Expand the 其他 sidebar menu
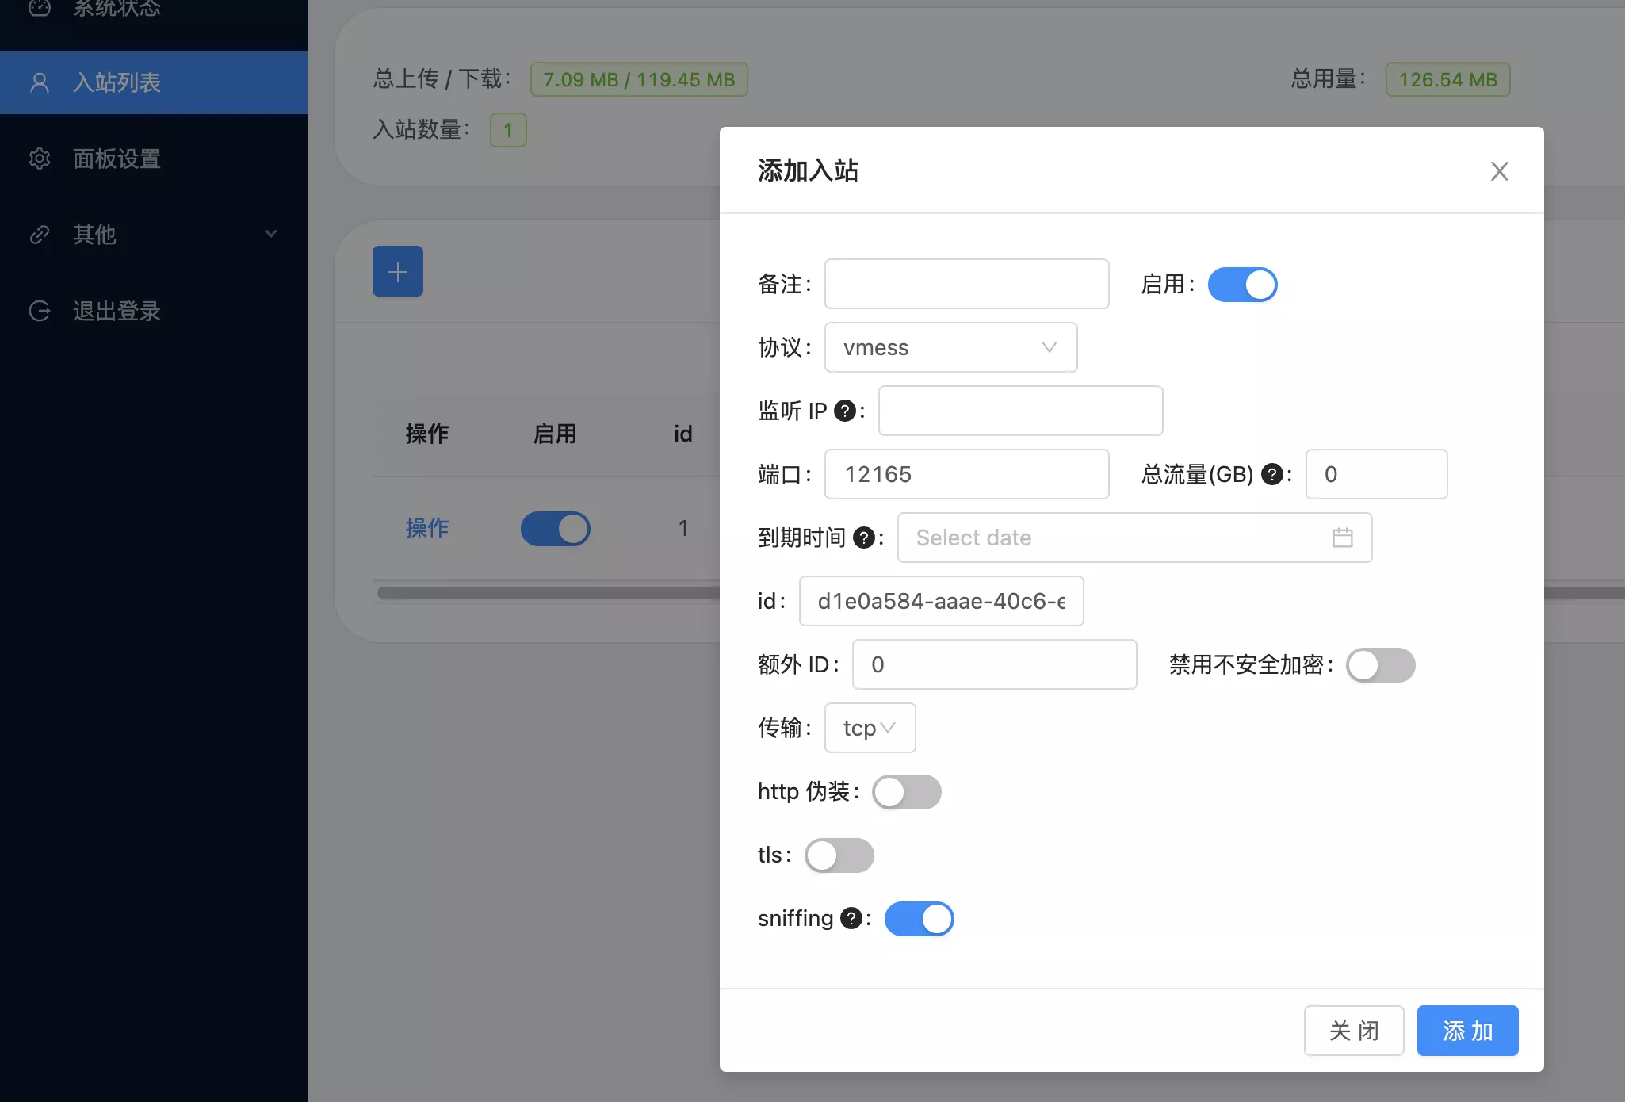 click(x=154, y=235)
